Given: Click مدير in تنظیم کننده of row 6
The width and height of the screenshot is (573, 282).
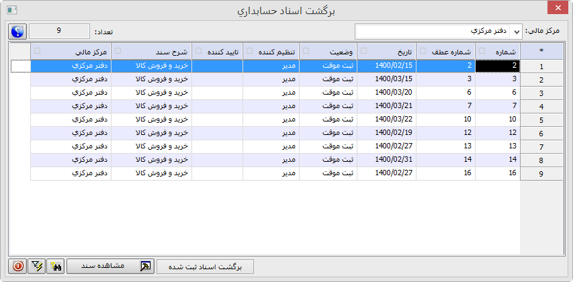Looking at the screenshot, I should pyautogui.click(x=271, y=133).
